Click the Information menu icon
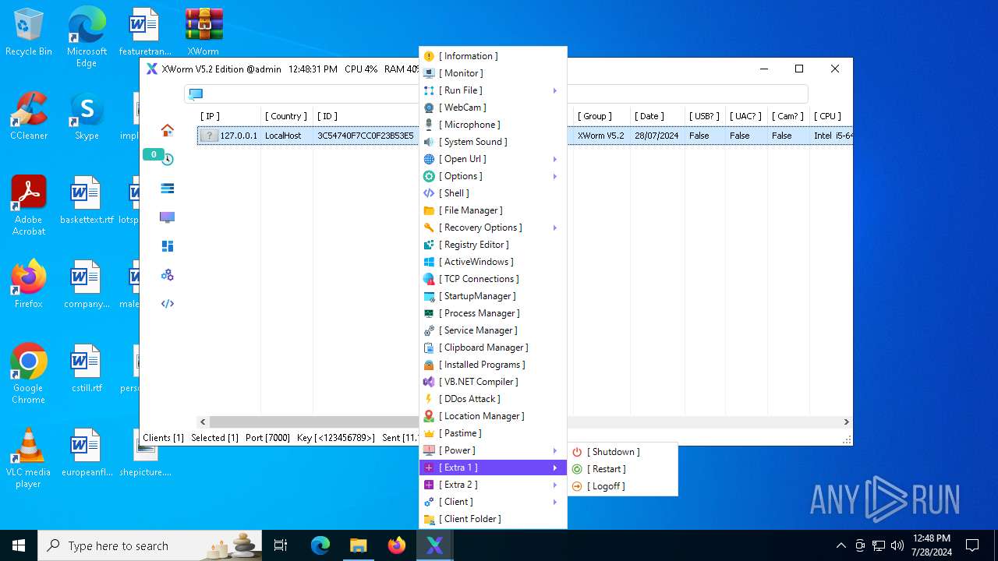The height and width of the screenshot is (561, 998). tap(429, 56)
